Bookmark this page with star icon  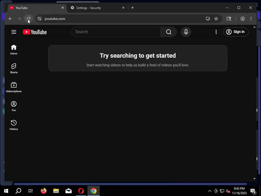pyautogui.click(x=216, y=19)
